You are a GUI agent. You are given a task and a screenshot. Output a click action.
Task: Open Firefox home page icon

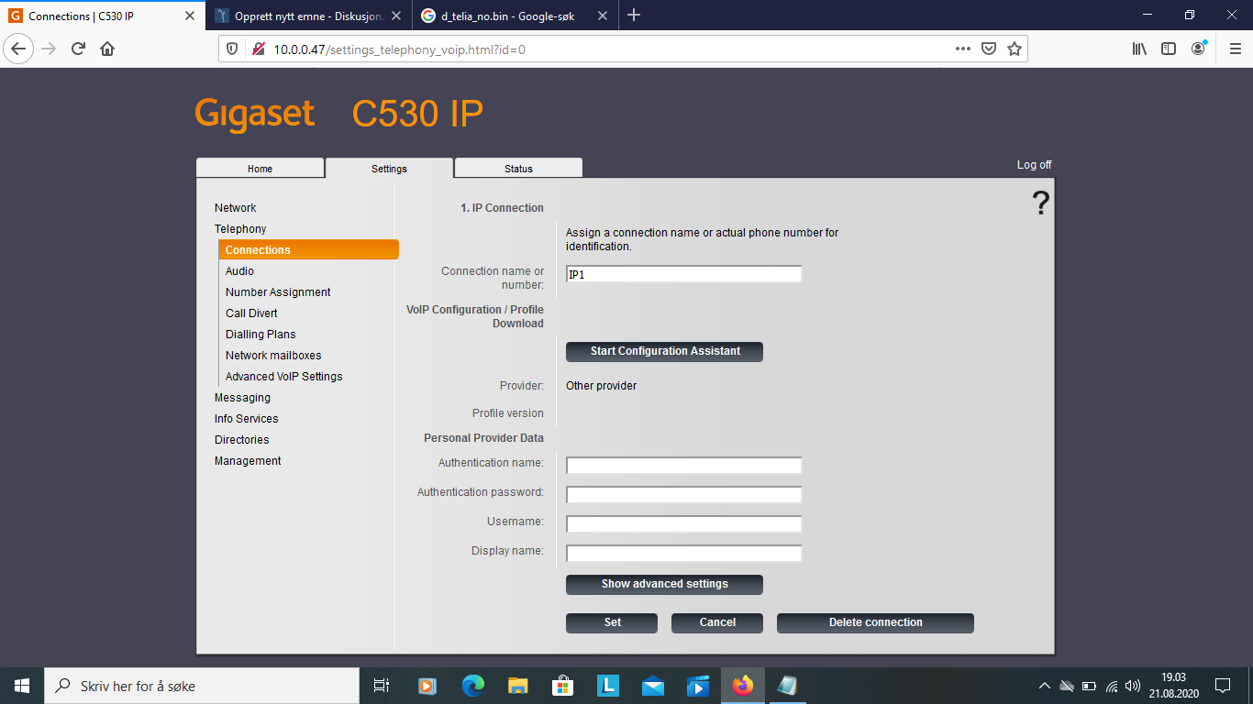pos(107,49)
